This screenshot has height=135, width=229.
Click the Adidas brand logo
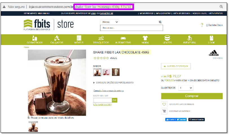coord(214,53)
